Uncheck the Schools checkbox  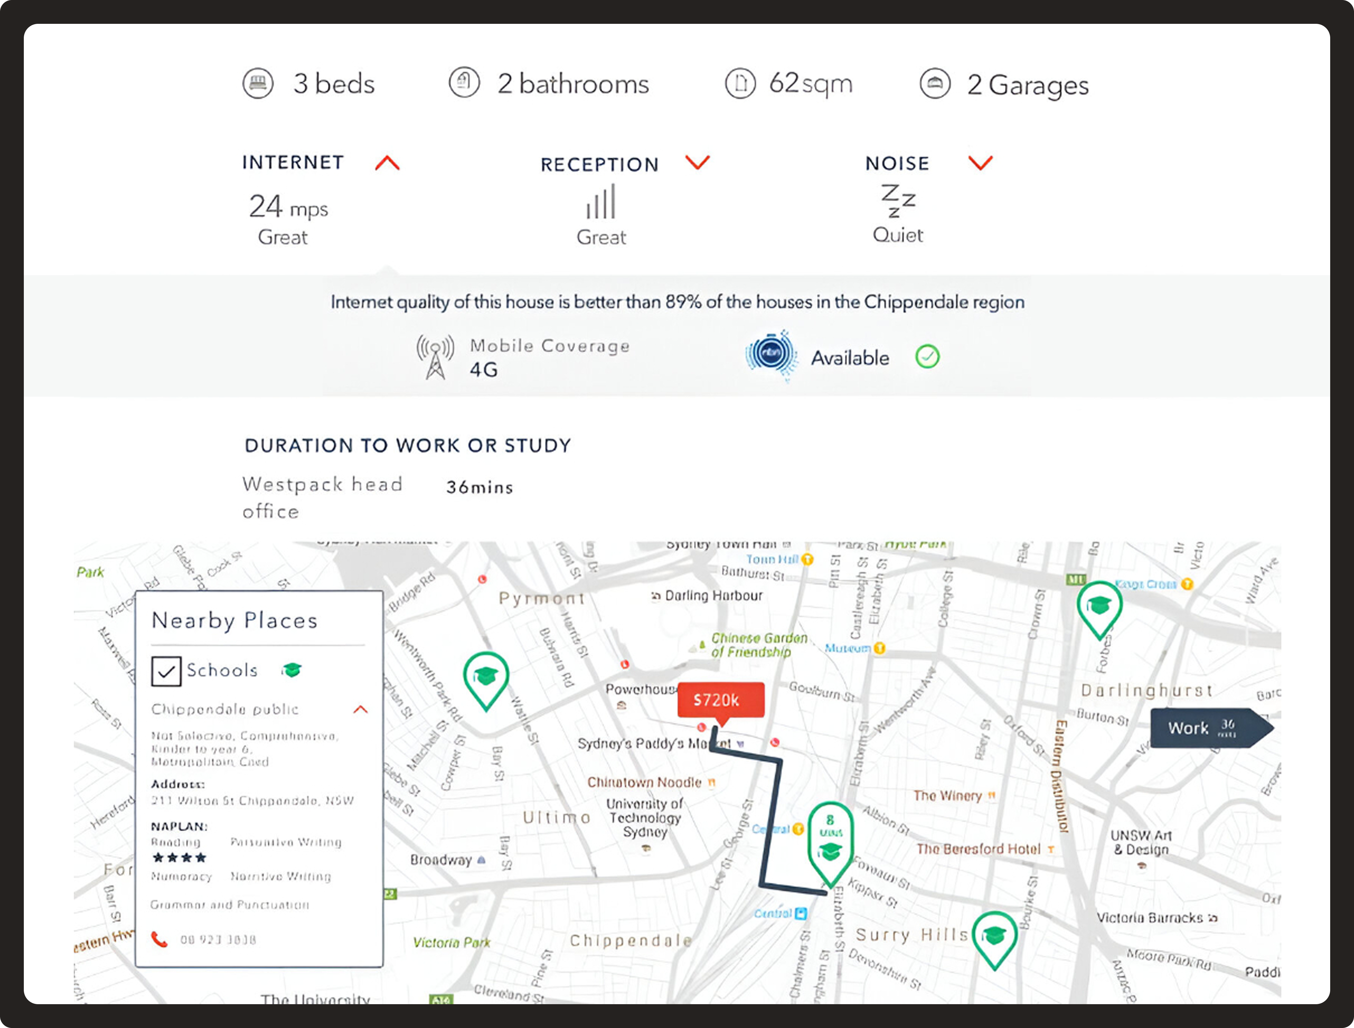click(x=166, y=671)
